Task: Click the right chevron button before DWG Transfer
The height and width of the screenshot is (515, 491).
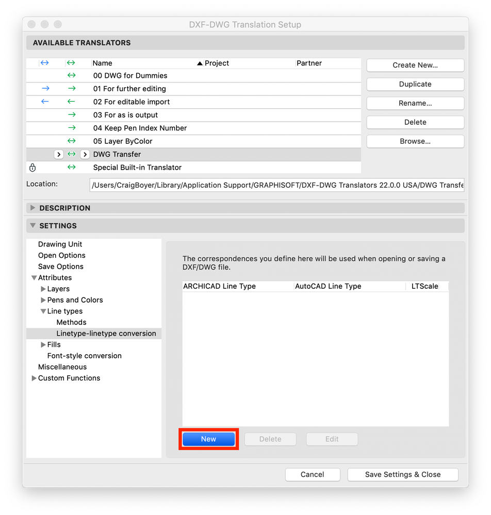Action: 58,154
